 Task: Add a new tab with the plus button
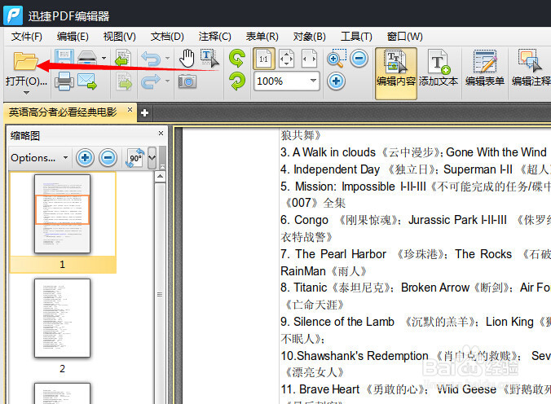pos(144,112)
